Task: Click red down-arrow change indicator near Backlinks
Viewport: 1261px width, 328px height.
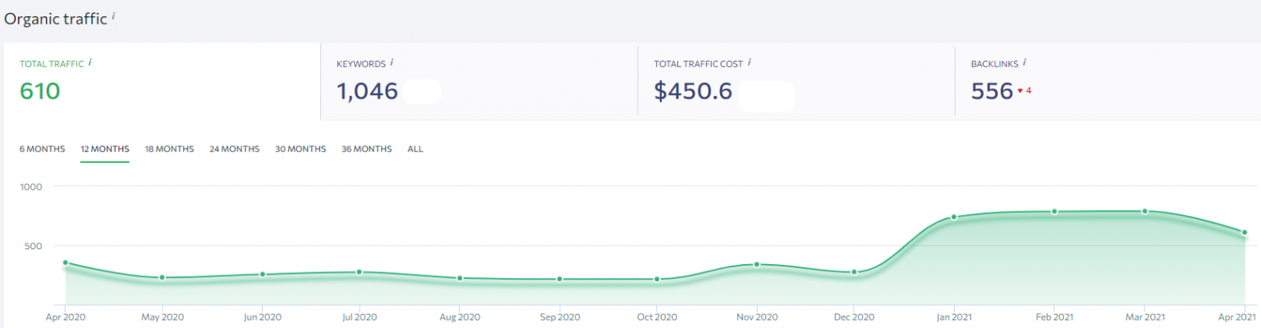Action: point(1020,91)
